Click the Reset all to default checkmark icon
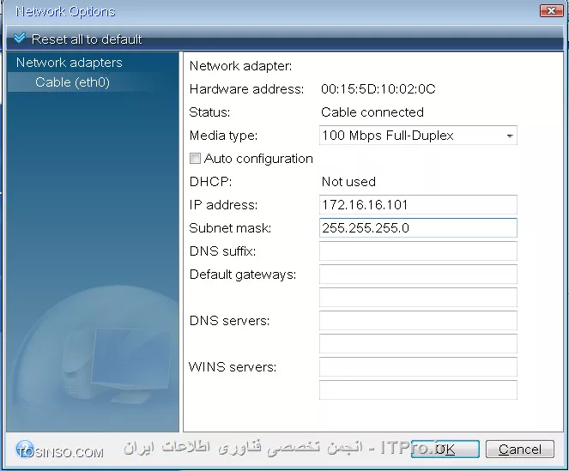This screenshot has height=471, width=569. pos(20,38)
